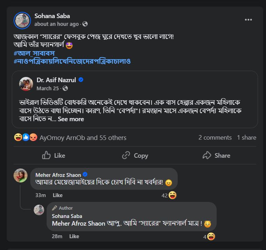Click the laughing reaction on Meher's comment
This screenshot has height=250, width=266.
172,195
